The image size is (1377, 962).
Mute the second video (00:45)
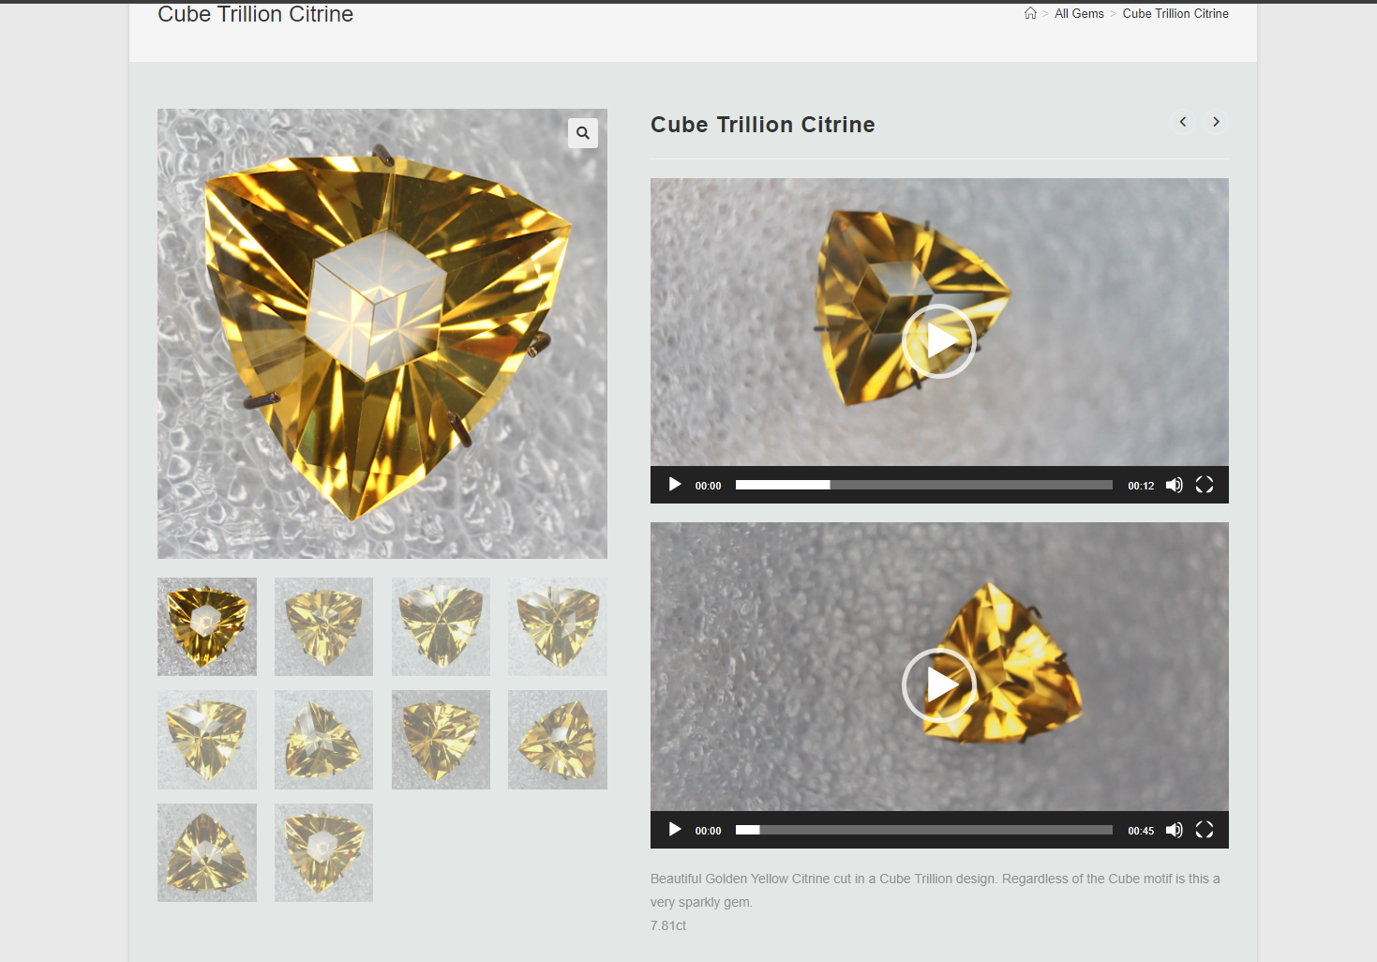point(1174,830)
